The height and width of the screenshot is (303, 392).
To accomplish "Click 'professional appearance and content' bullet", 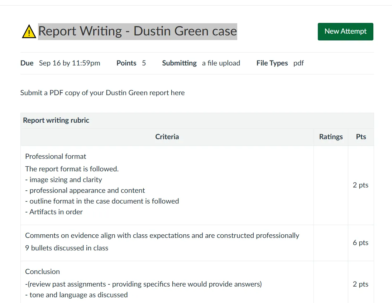I will 85,190.
